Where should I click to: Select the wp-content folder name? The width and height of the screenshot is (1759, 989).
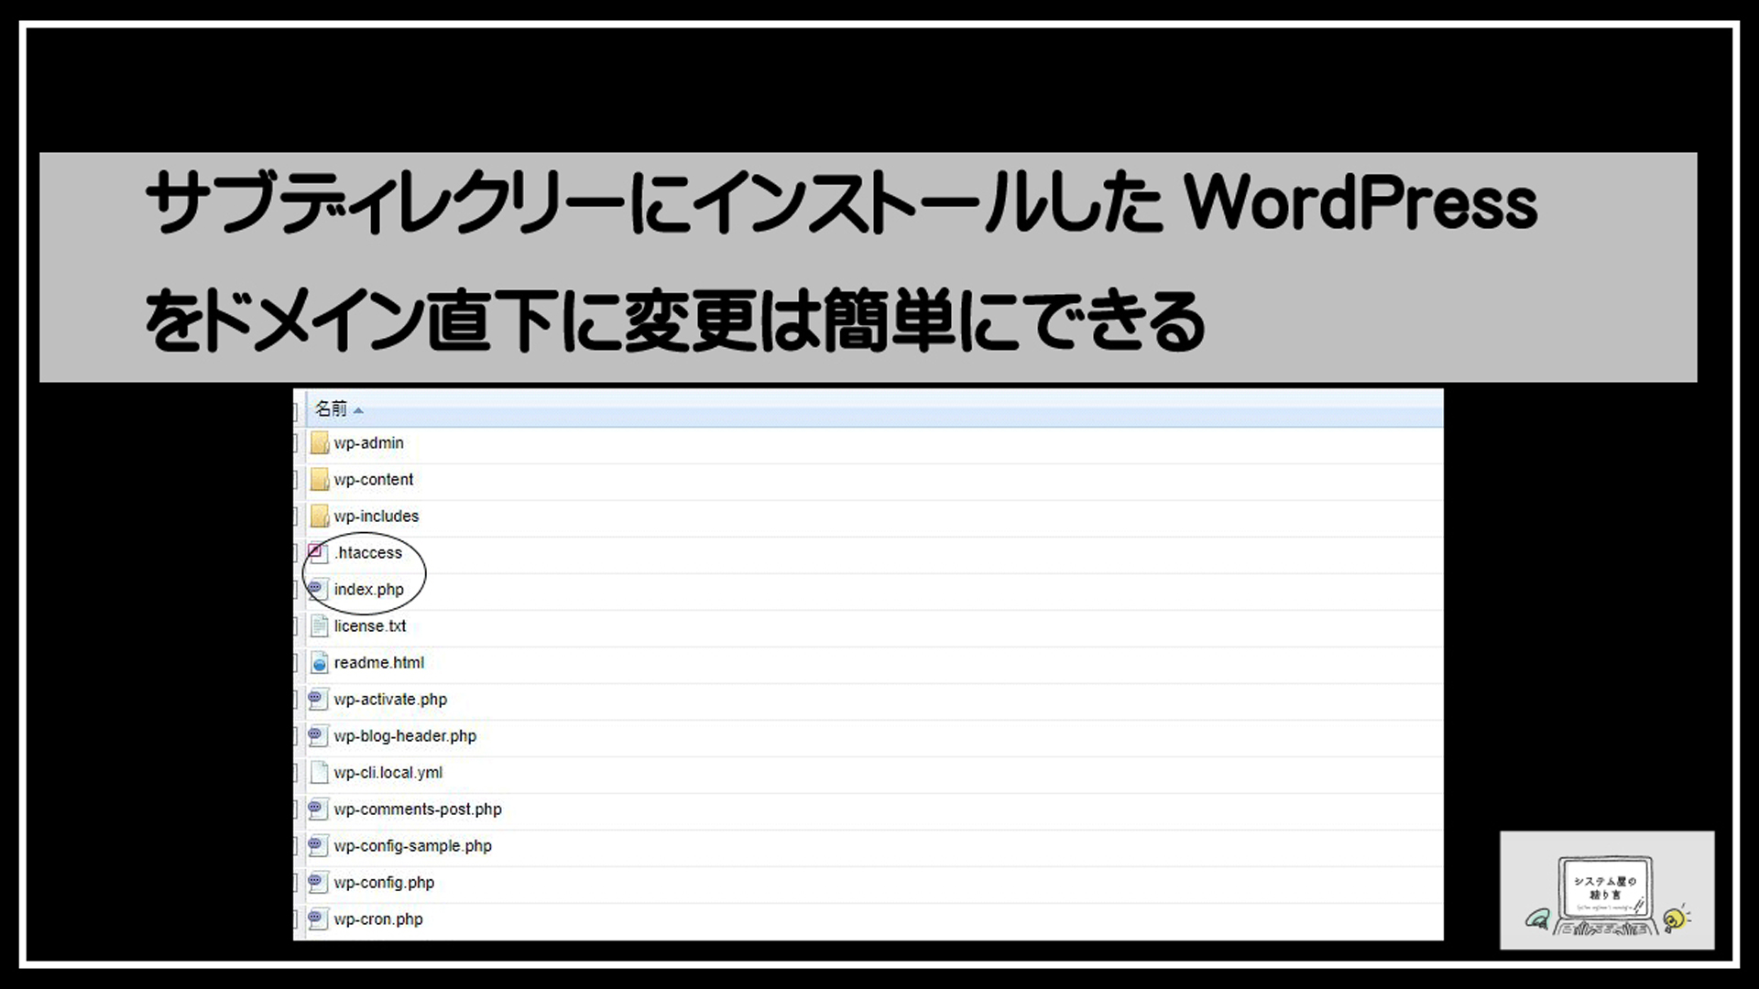pos(374,480)
